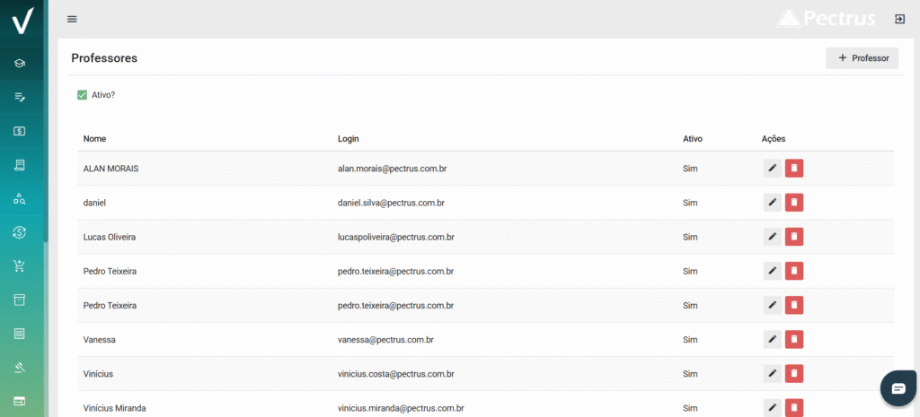920x417 pixels.
Task: Open the edit-list sidebar icon
Action: pos(20,97)
